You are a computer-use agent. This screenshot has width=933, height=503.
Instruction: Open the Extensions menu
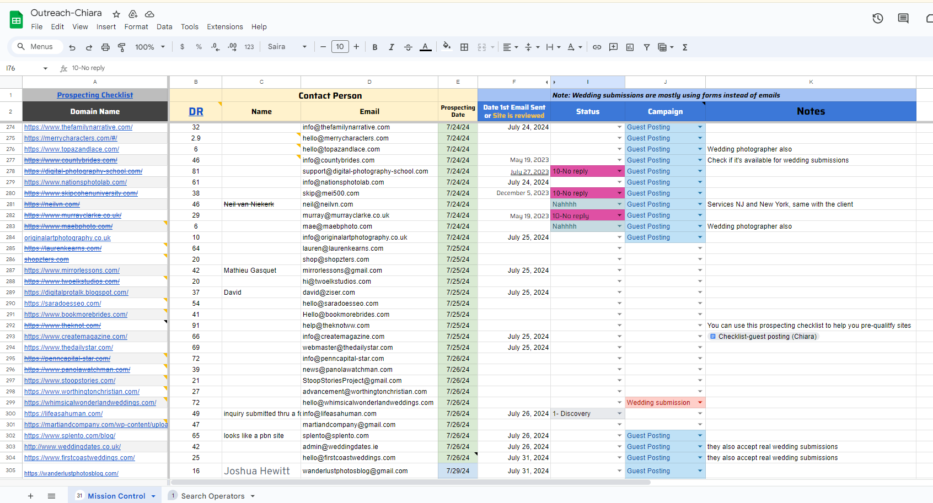(224, 26)
